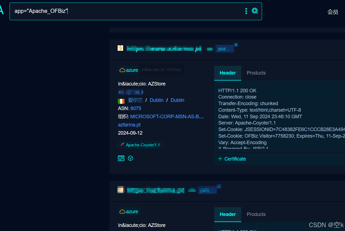Click the HTTP/1.1 200 OK header line
This screenshot has height=231, width=345.
[x=237, y=91]
